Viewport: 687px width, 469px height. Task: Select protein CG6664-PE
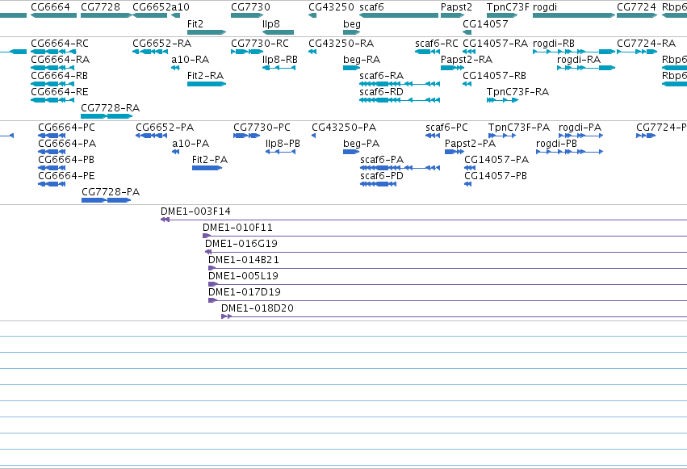52,184
